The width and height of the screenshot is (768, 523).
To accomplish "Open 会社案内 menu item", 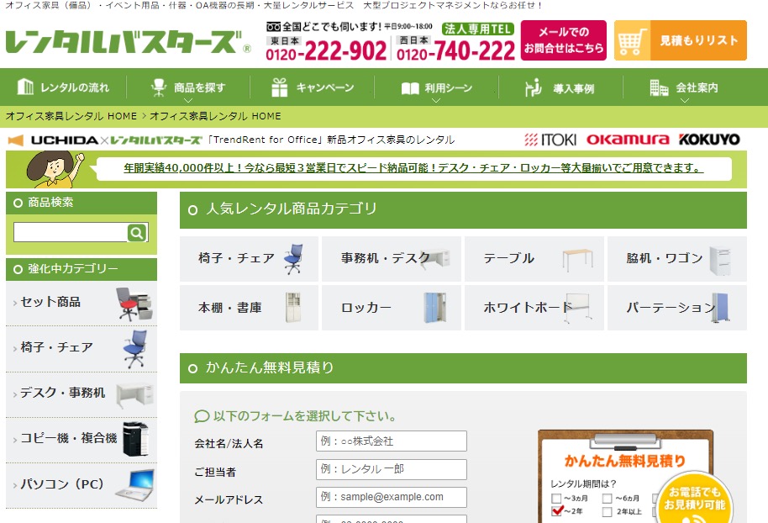I will pyautogui.click(x=684, y=88).
